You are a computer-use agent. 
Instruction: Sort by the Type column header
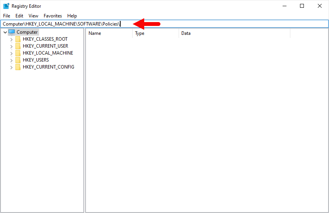(x=156, y=33)
